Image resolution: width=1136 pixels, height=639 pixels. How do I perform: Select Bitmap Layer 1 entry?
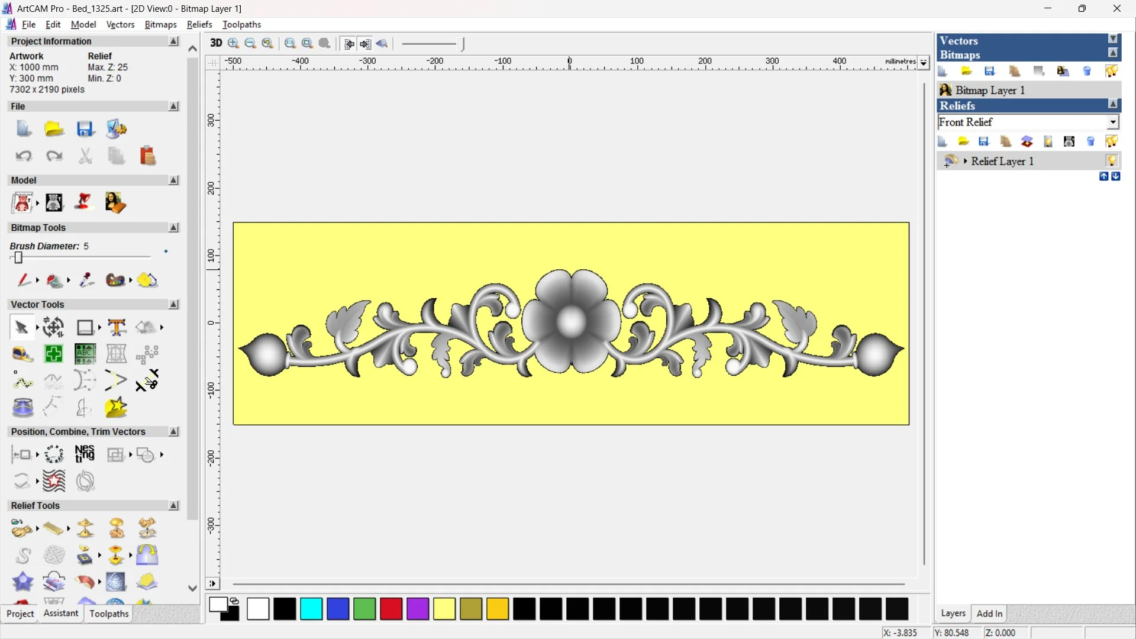(990, 90)
